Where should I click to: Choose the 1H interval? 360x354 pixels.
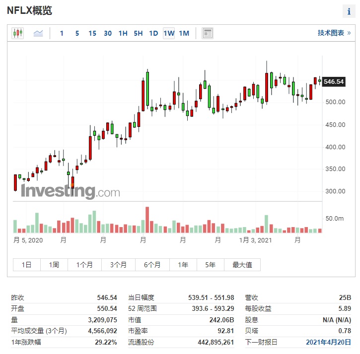123,34
